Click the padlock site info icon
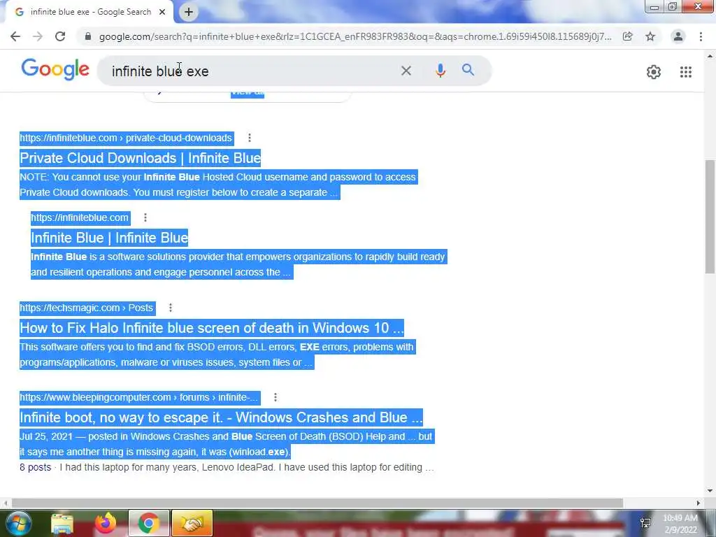This screenshot has height=537, width=716. coord(87,36)
